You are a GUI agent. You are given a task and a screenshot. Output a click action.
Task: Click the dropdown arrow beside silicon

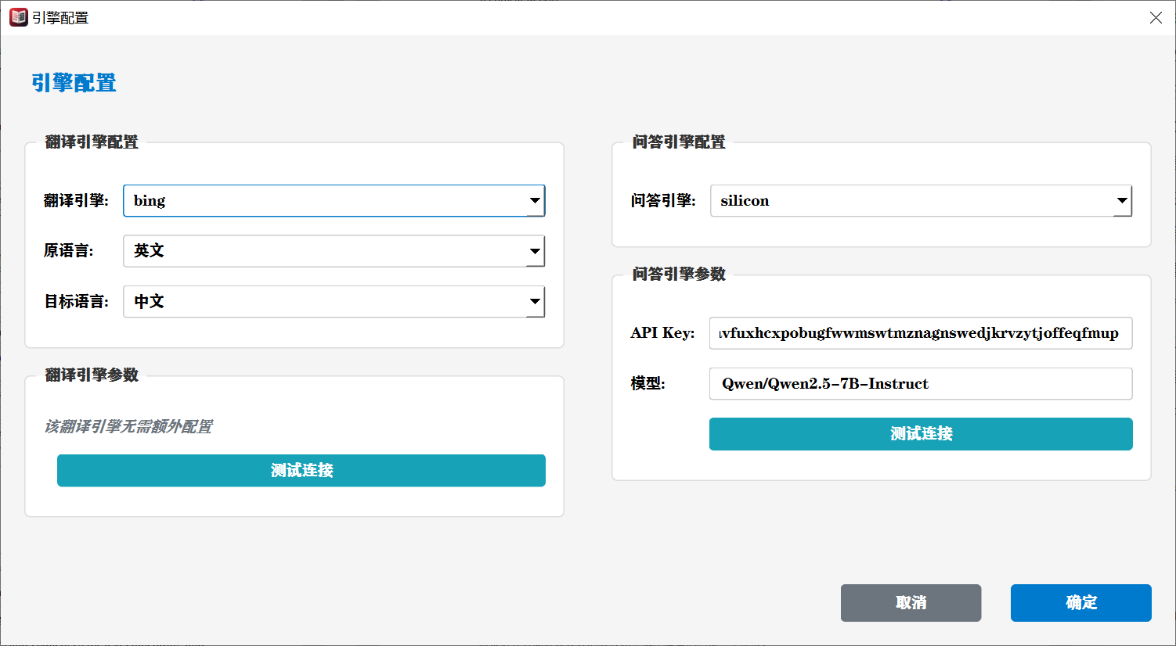(1122, 201)
